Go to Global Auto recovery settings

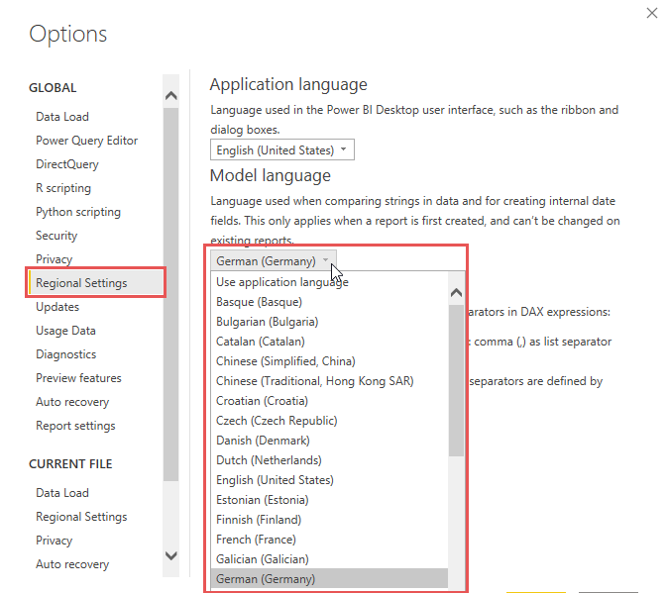tap(72, 402)
